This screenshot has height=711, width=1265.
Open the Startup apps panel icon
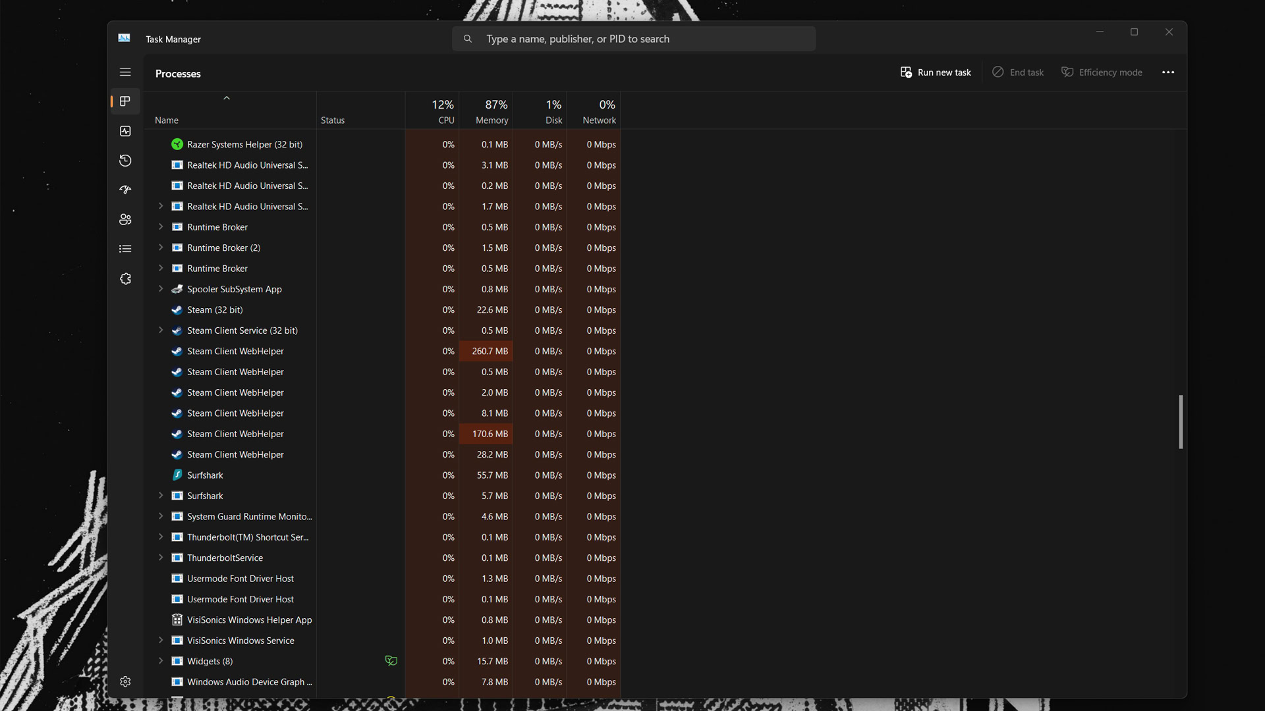pos(125,189)
